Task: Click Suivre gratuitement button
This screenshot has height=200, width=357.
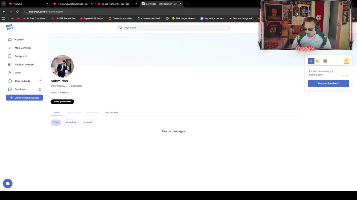Action: 62,102
